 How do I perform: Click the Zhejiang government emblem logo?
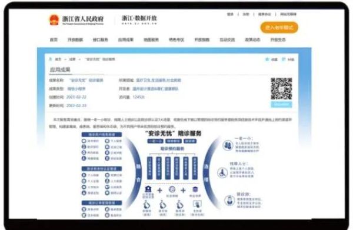(54, 20)
